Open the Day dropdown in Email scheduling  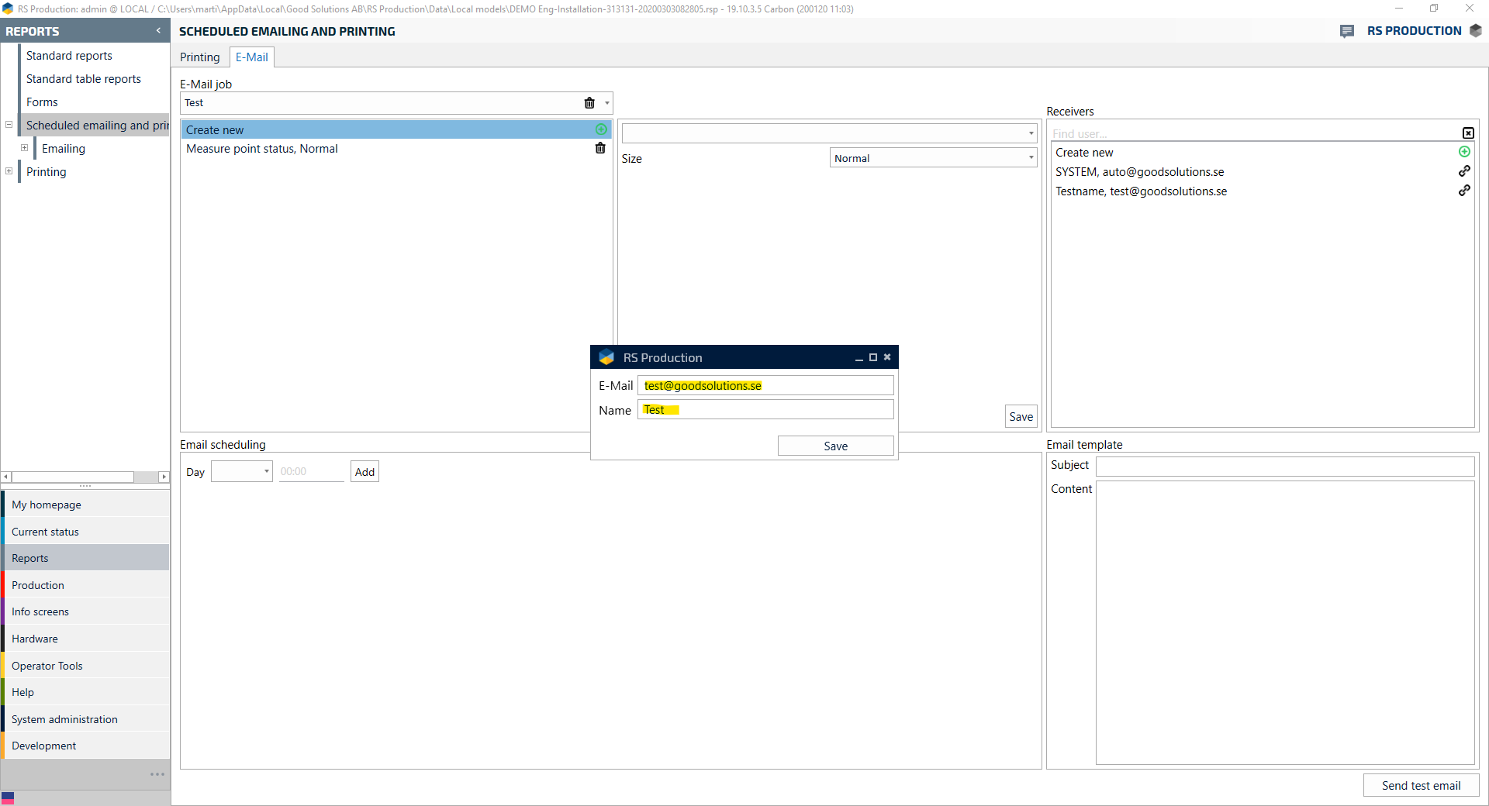pos(266,471)
